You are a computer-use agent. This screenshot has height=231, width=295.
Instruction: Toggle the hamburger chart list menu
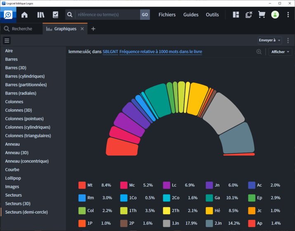point(7,40)
